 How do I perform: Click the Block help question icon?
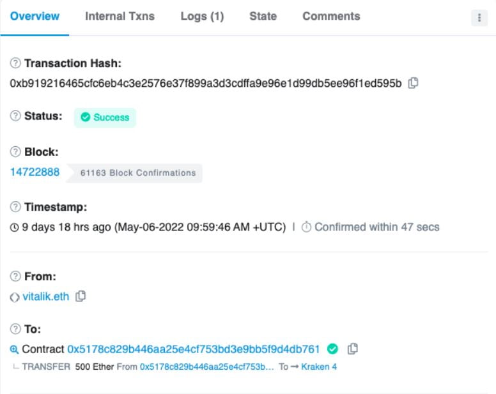(15, 153)
